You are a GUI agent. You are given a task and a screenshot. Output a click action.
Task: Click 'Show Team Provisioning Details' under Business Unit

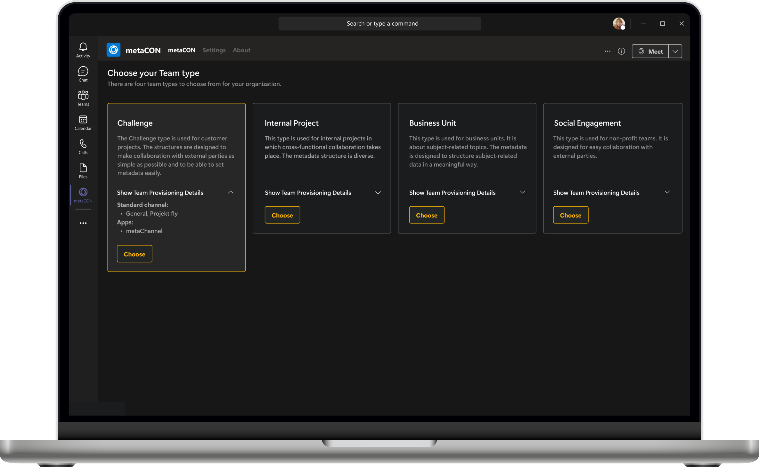coord(452,193)
